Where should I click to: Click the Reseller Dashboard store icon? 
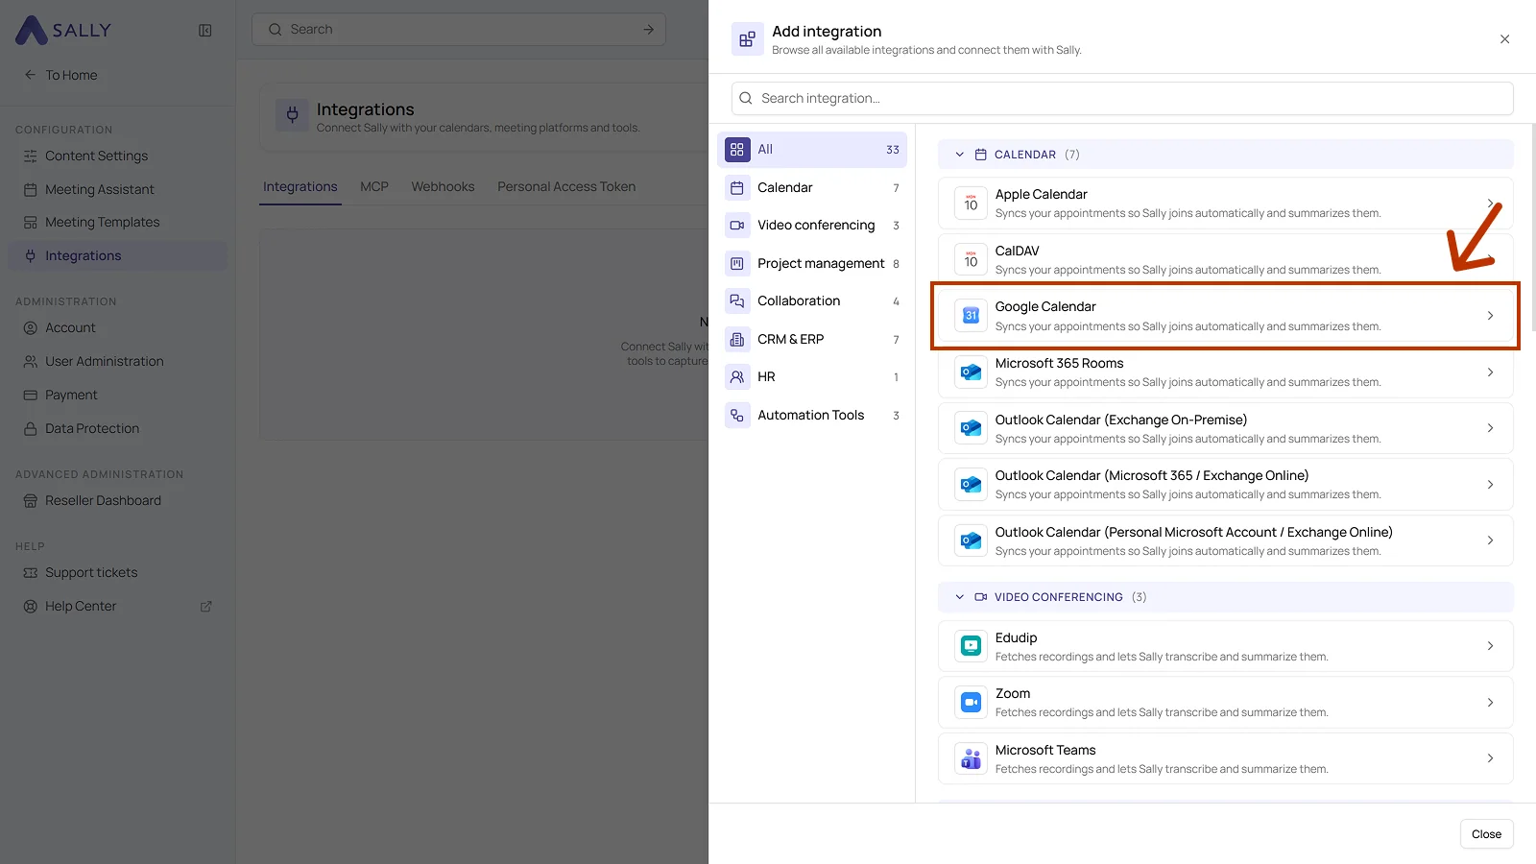click(x=30, y=500)
